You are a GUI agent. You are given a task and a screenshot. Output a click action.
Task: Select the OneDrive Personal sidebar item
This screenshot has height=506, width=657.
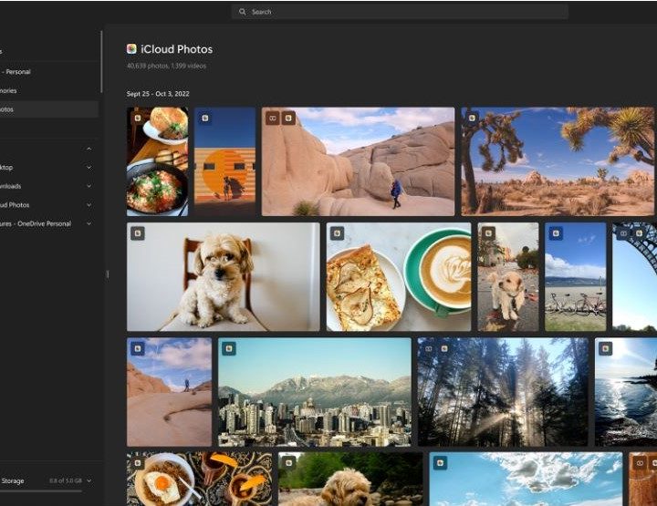[49, 71]
